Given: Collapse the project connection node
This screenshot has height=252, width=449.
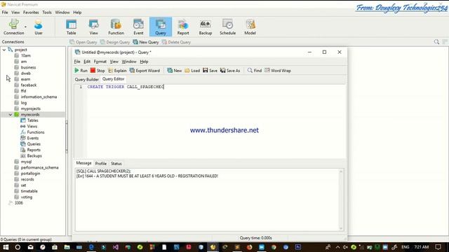Looking at the screenshot, I should (4, 50).
